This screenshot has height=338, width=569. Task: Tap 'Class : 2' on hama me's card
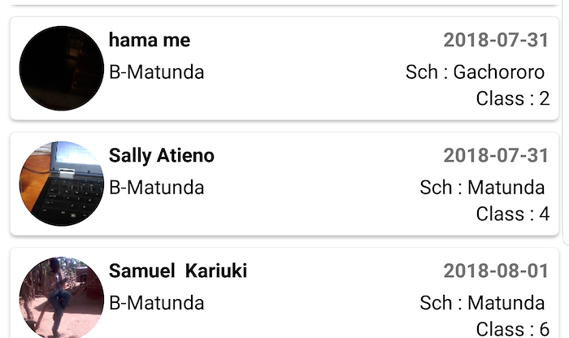(513, 98)
